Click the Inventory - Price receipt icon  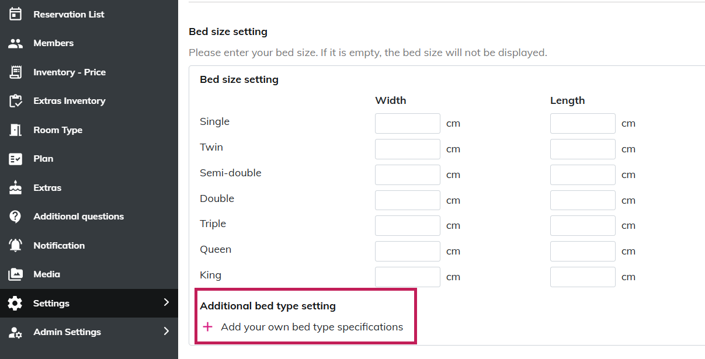(x=16, y=72)
